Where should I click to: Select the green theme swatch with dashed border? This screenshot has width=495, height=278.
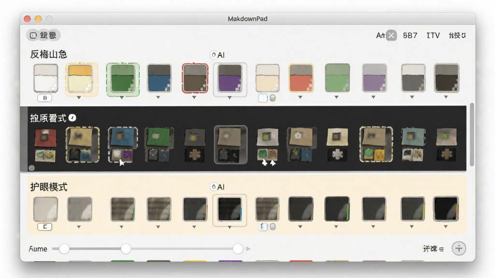coord(123,79)
